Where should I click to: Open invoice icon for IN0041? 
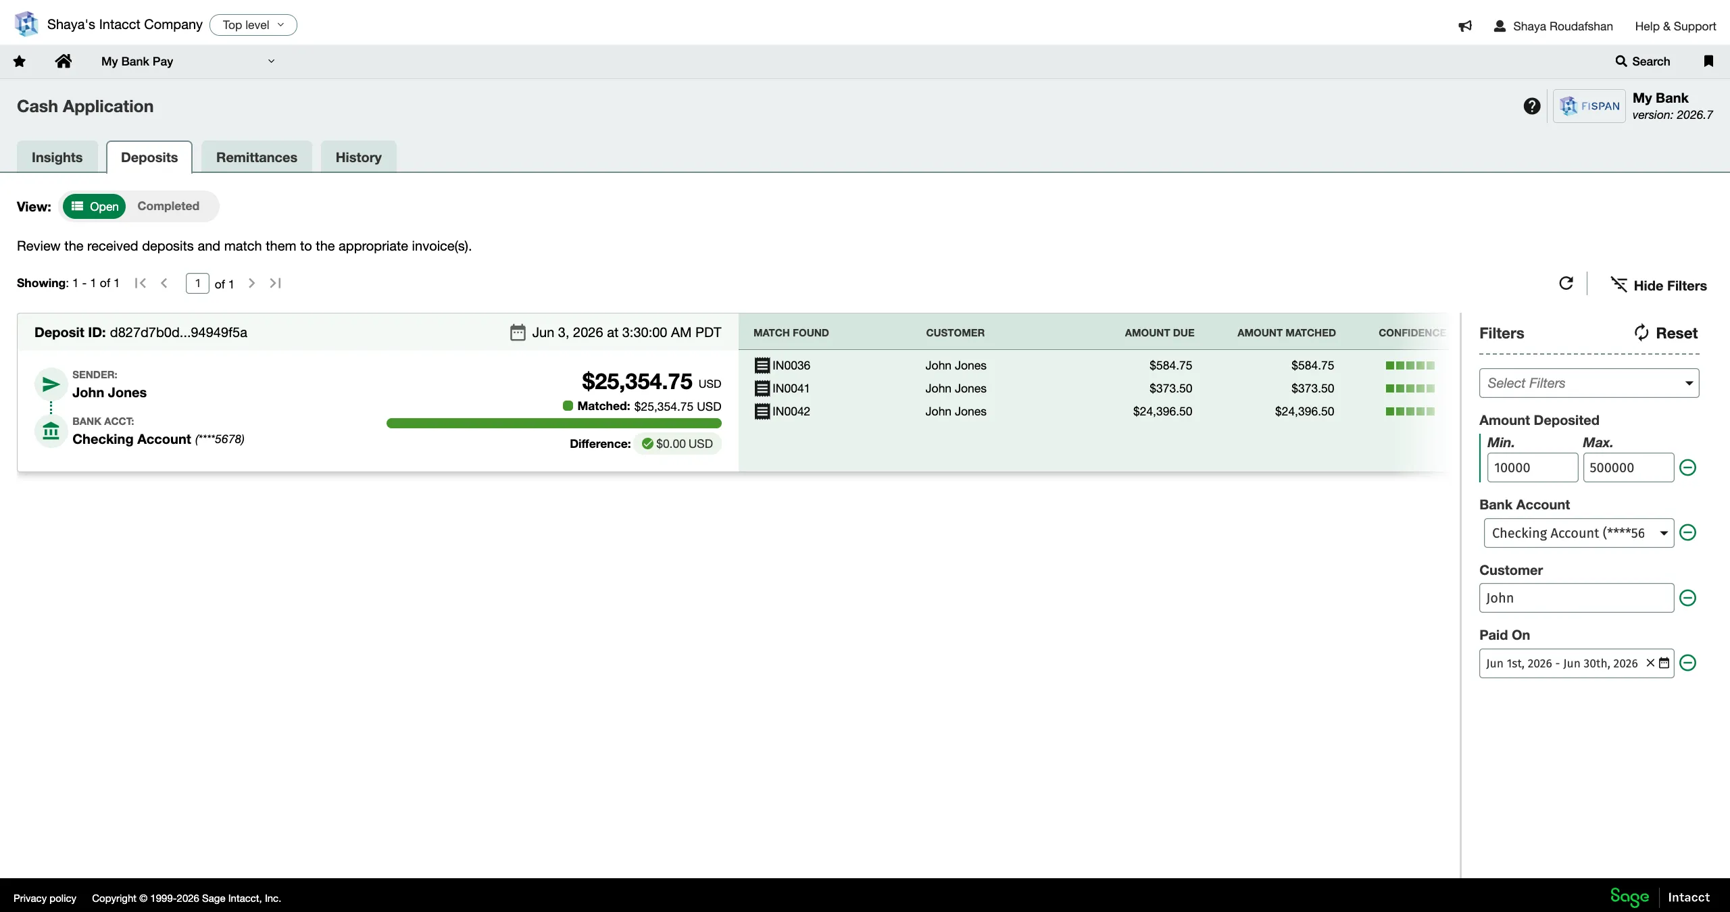coord(762,388)
